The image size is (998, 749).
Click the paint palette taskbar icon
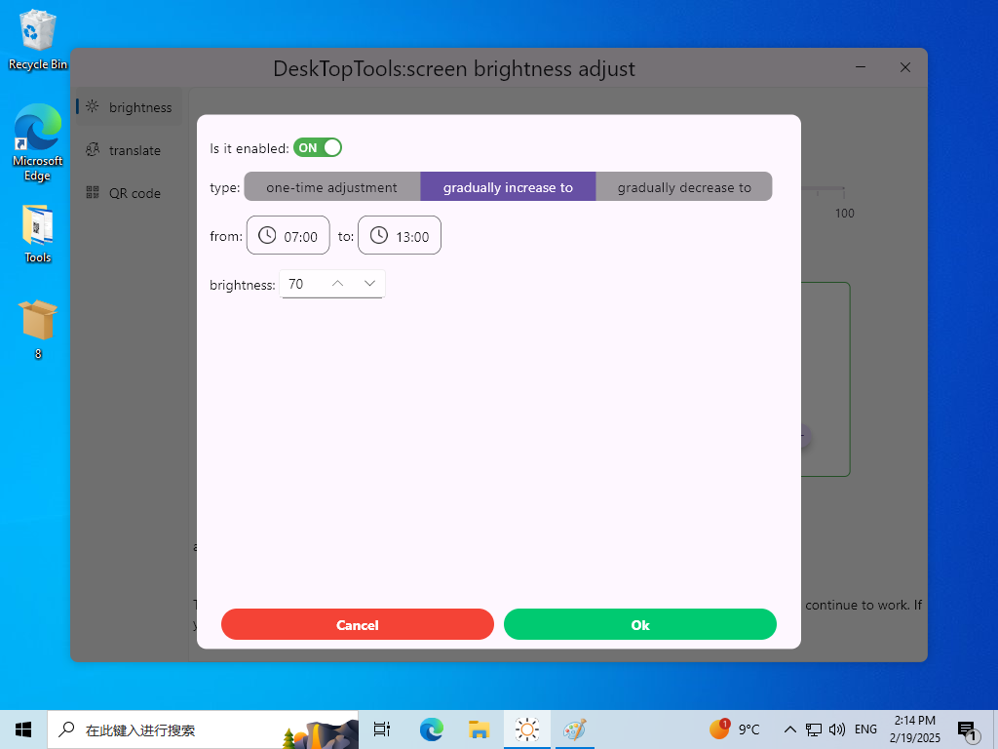(574, 729)
